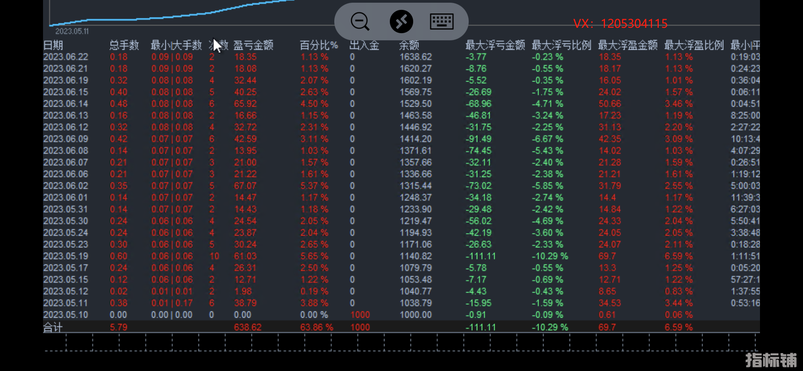The width and height of the screenshot is (803, 371).
Task: Select the 2023.05.17 date cell
Action: [65, 268]
